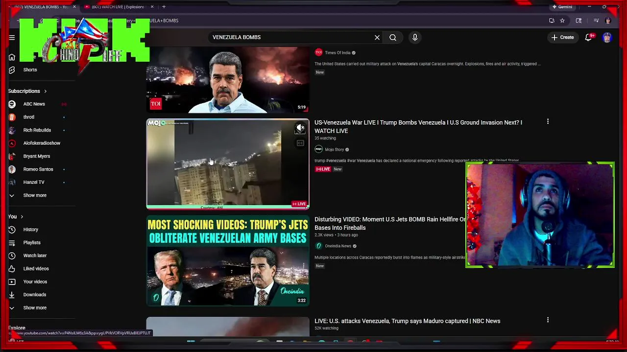Start voice search with microphone
The image size is (627, 352).
coord(415,37)
